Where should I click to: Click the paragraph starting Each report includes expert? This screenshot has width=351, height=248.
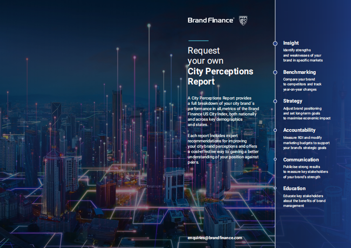click(223, 147)
